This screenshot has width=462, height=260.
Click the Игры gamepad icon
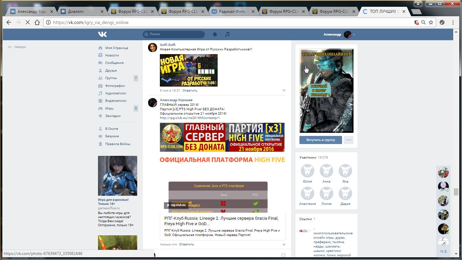100,109
